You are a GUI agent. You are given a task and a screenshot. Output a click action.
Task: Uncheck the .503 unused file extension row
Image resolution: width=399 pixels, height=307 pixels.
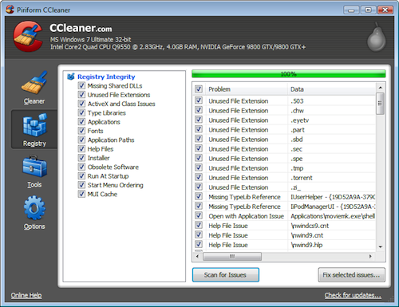pyautogui.click(x=199, y=100)
